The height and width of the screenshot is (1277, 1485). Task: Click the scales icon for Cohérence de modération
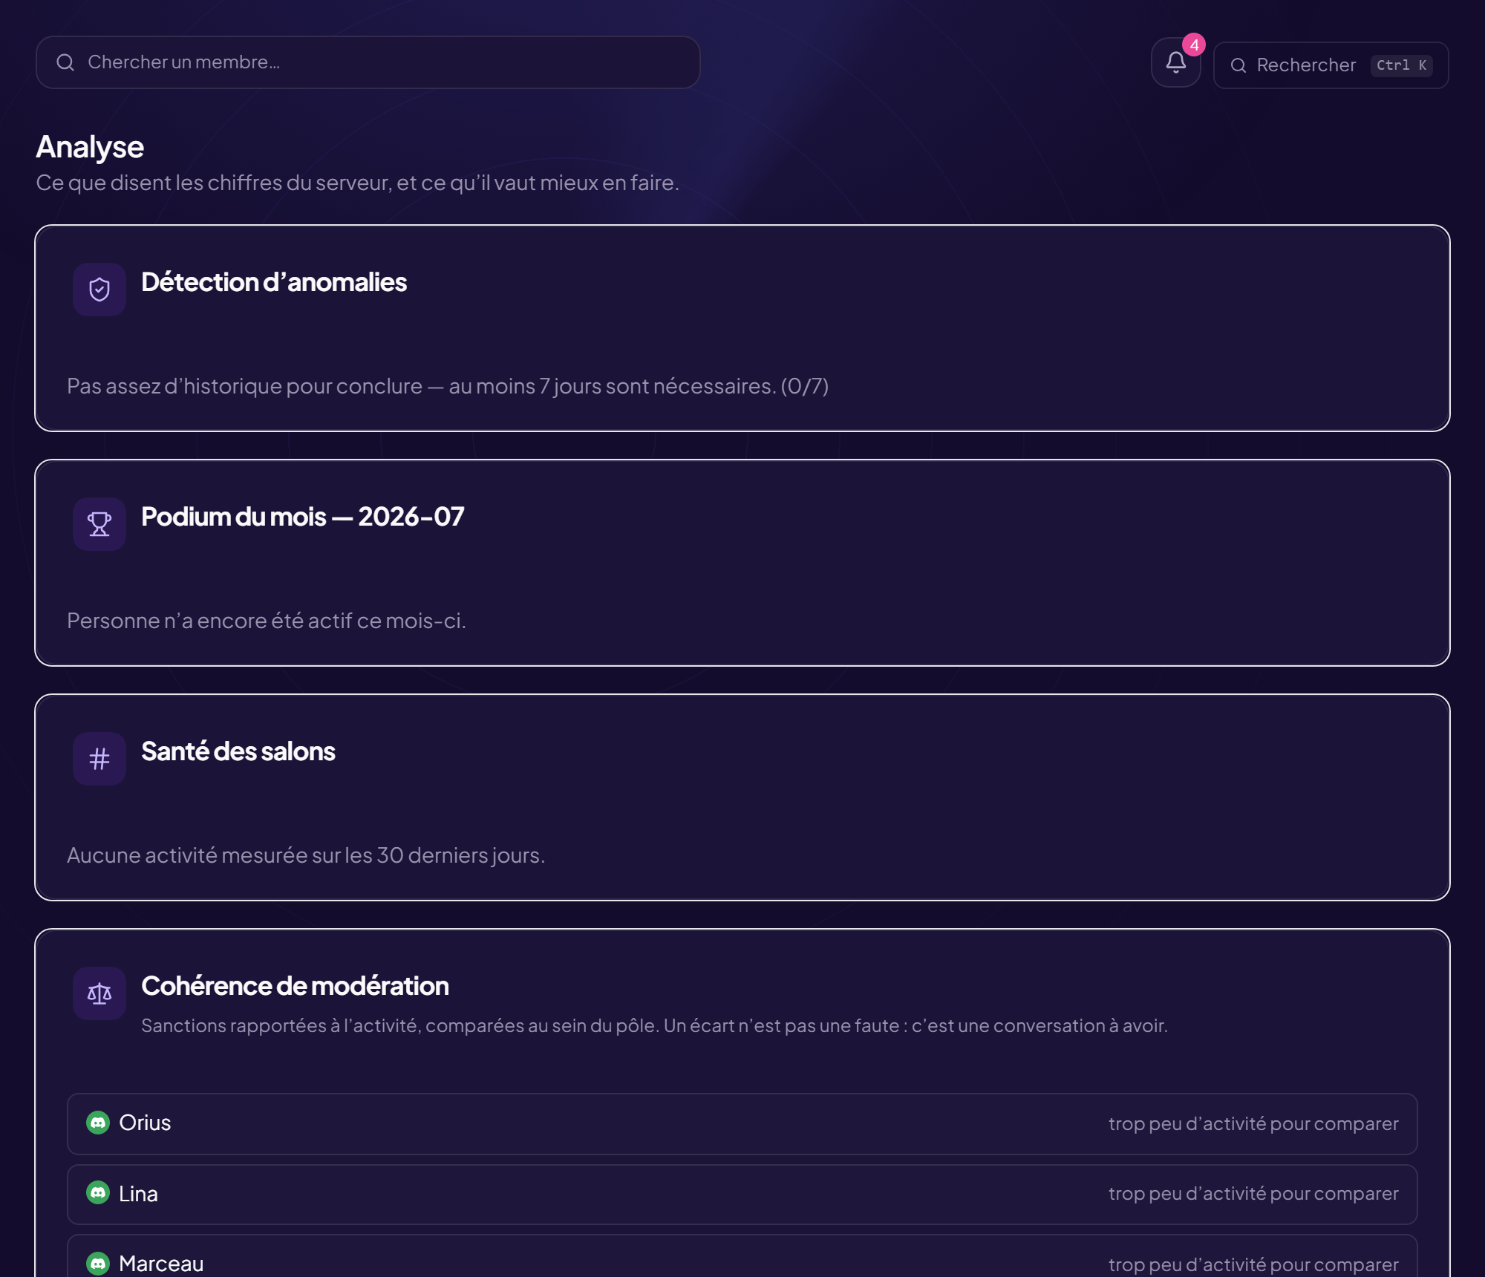coord(99,993)
